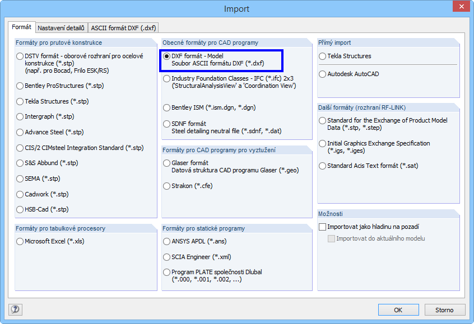The height and width of the screenshot is (324, 474).
Task: Select Glaser formát radio option
Action: coord(167,163)
